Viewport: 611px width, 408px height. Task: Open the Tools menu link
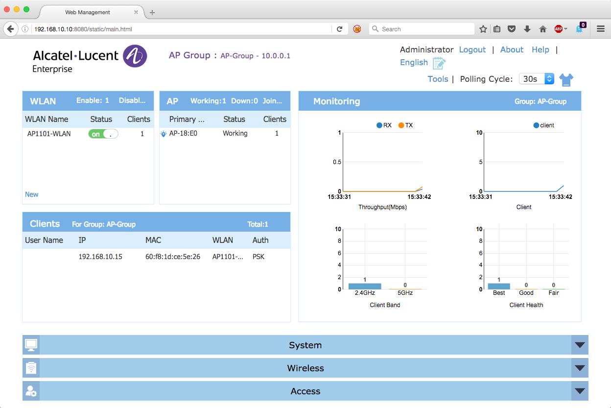(438, 79)
